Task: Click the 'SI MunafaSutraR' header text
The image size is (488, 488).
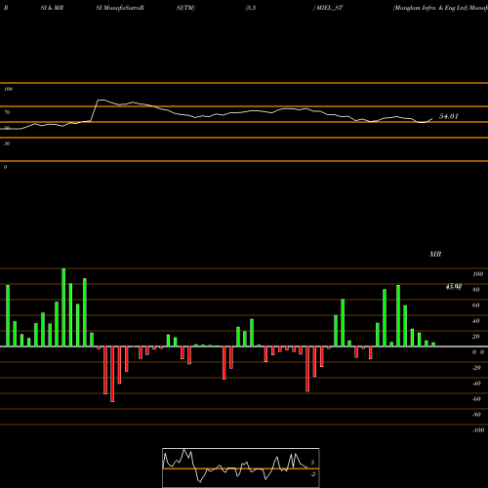Action: [x=120, y=8]
